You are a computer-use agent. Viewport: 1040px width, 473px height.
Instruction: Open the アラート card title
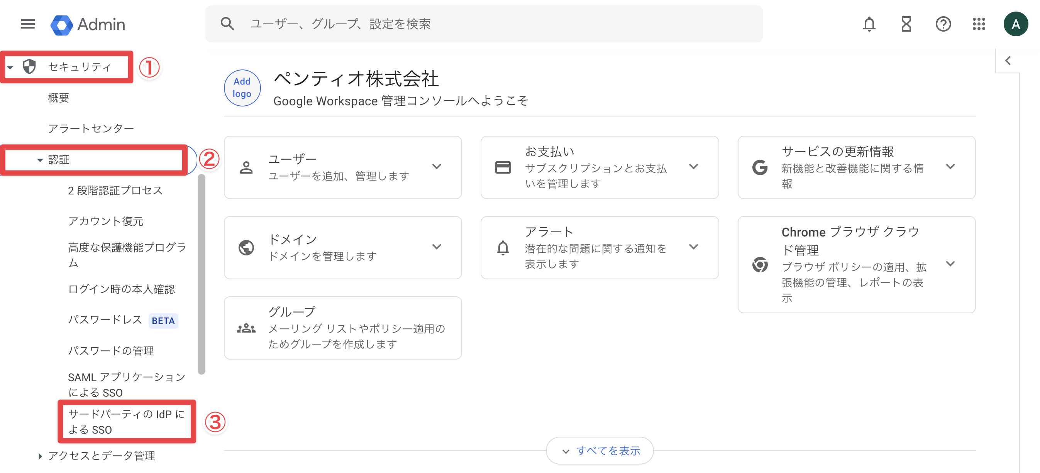[x=549, y=231]
